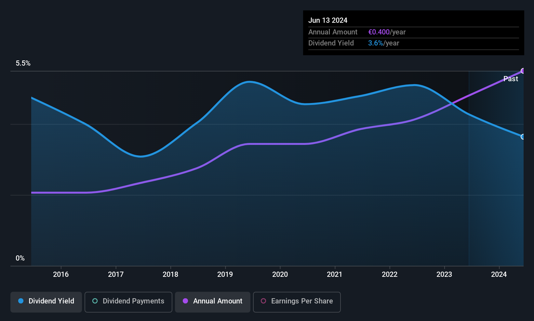The image size is (534, 321).
Task: Show the Earnings Per Share series
Action: point(297,302)
